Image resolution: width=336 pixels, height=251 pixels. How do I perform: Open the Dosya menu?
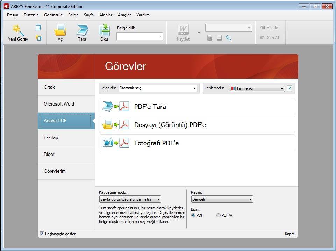pyautogui.click(x=13, y=15)
